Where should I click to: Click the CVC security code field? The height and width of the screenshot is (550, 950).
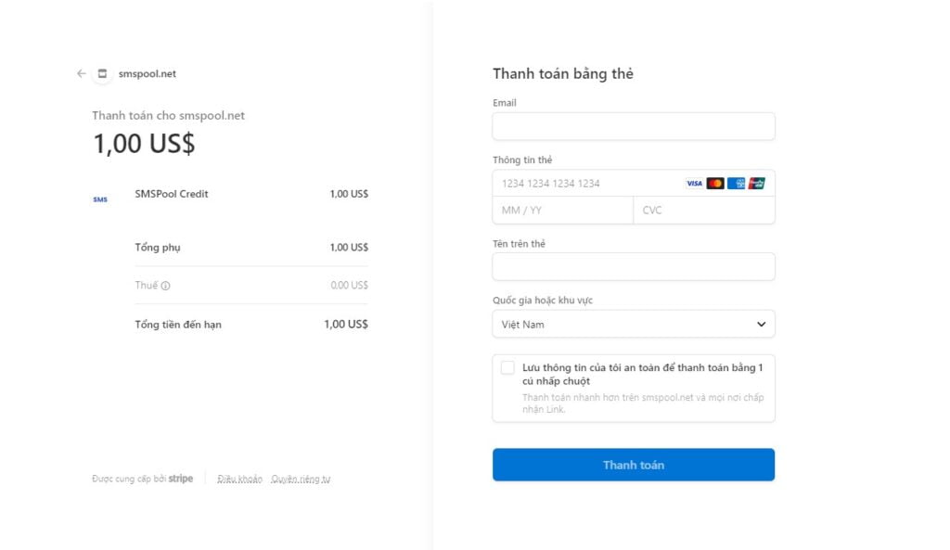coord(703,211)
